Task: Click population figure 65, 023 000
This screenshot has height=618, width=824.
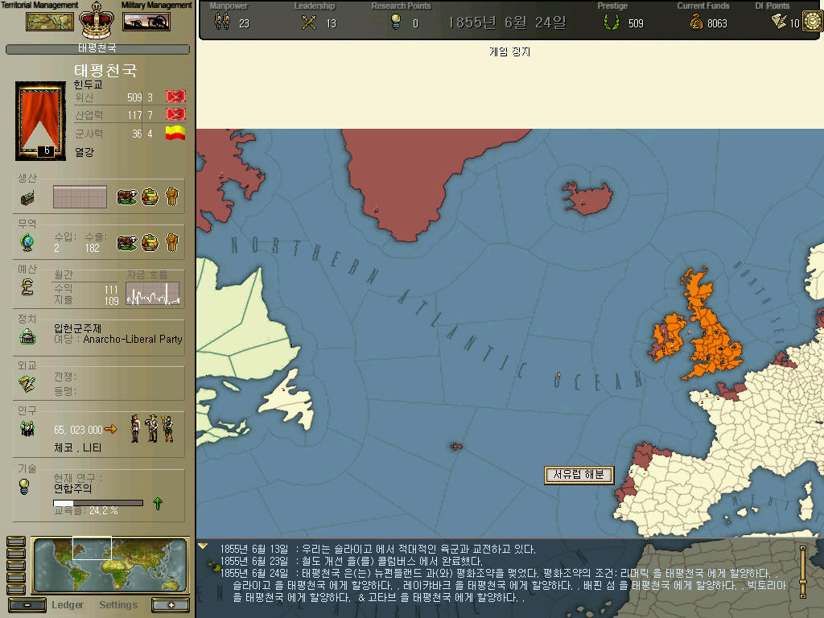Action: pyautogui.click(x=78, y=430)
